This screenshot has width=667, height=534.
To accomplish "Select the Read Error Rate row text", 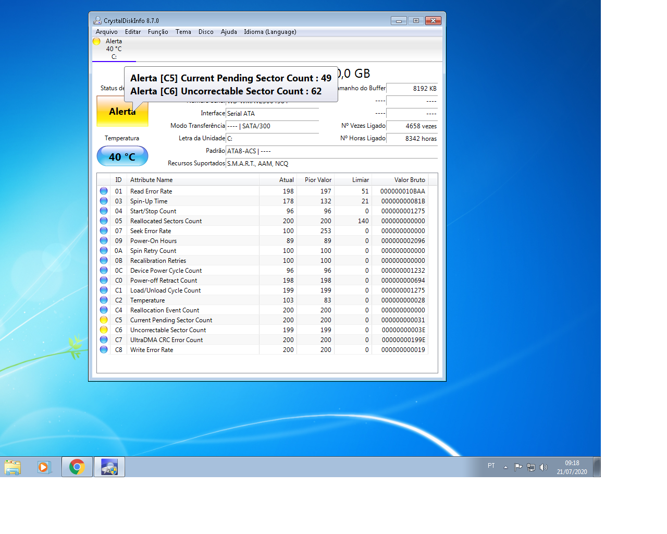I will point(151,191).
